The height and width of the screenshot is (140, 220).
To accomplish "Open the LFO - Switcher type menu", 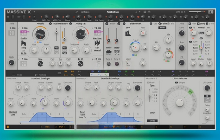I will click(x=180, y=79).
